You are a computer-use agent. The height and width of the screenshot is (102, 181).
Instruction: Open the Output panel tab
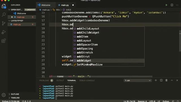60,80
